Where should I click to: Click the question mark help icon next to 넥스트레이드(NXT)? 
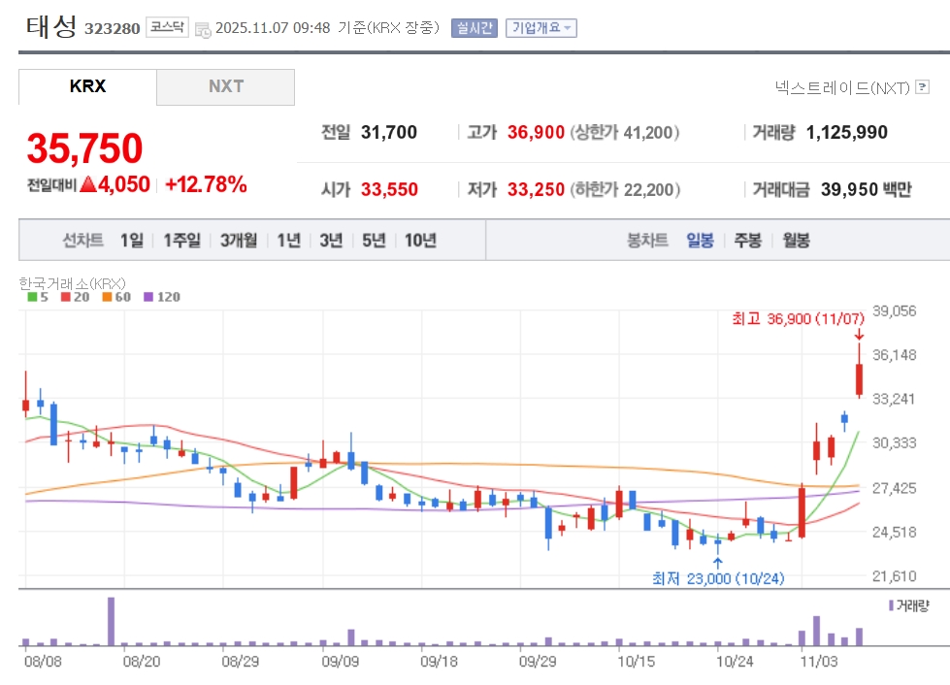click(922, 88)
